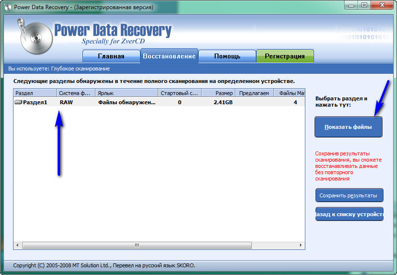Click the Файлы обнаружен... label cell
This screenshot has width=397, height=275.
(x=126, y=102)
